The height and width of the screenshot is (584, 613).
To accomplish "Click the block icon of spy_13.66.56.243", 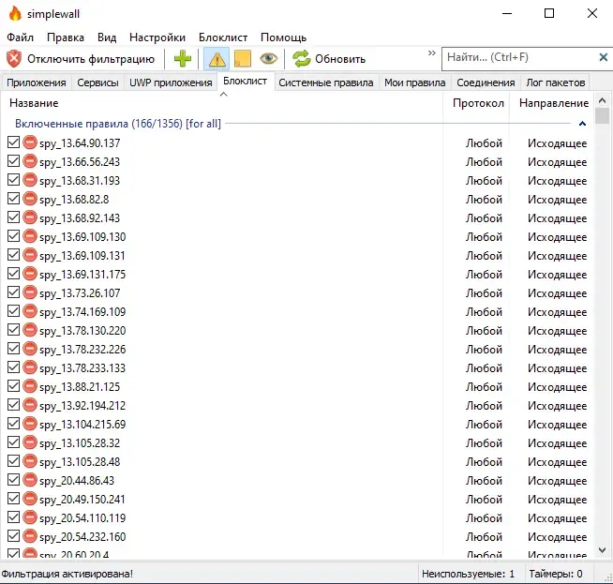I will [x=30, y=161].
